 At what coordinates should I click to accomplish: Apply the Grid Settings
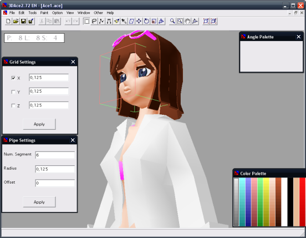39,124
